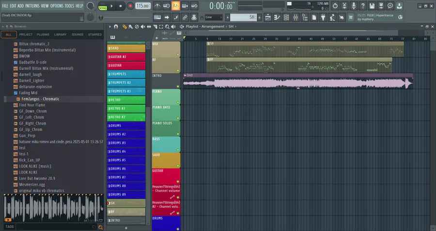
Task: Open pattern options arrow left of SH
Action: pos(228,17)
